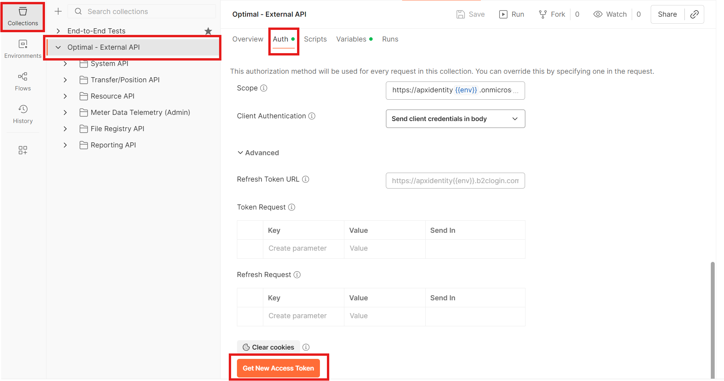Watch this collection using the eye icon
The height and width of the screenshot is (381, 724).
[610, 14]
